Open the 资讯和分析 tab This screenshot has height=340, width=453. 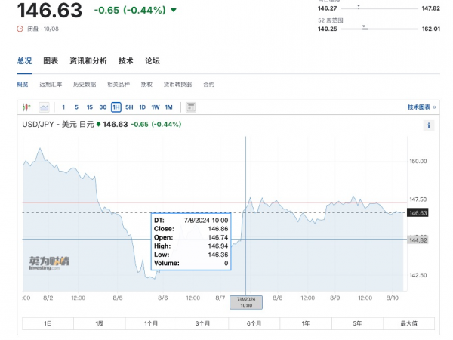(88, 61)
